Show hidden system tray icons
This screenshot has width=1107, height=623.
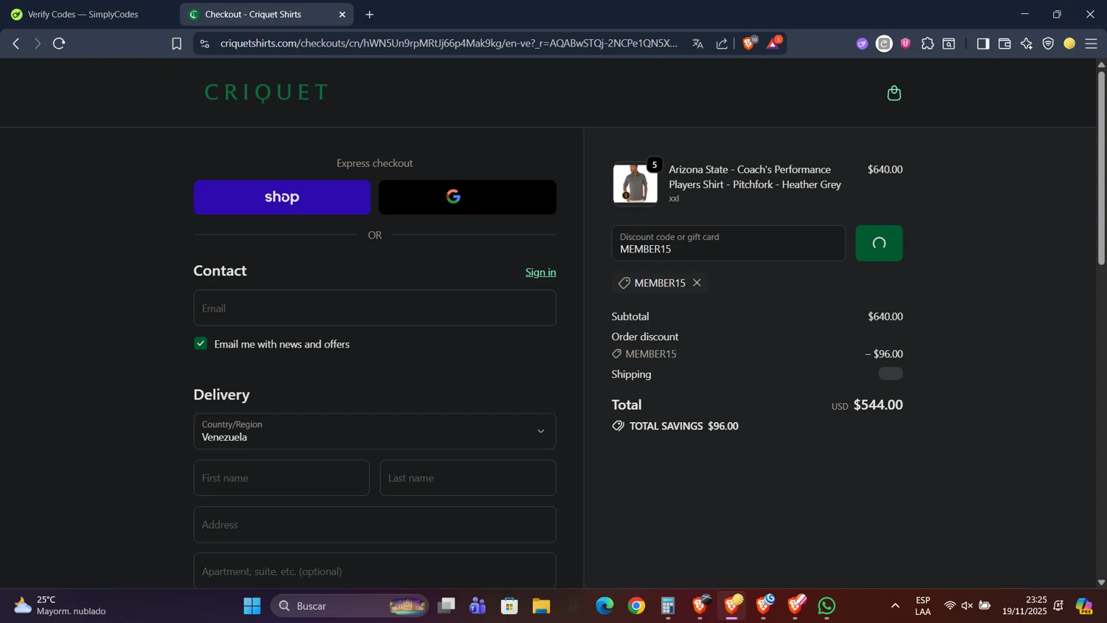[895, 606]
